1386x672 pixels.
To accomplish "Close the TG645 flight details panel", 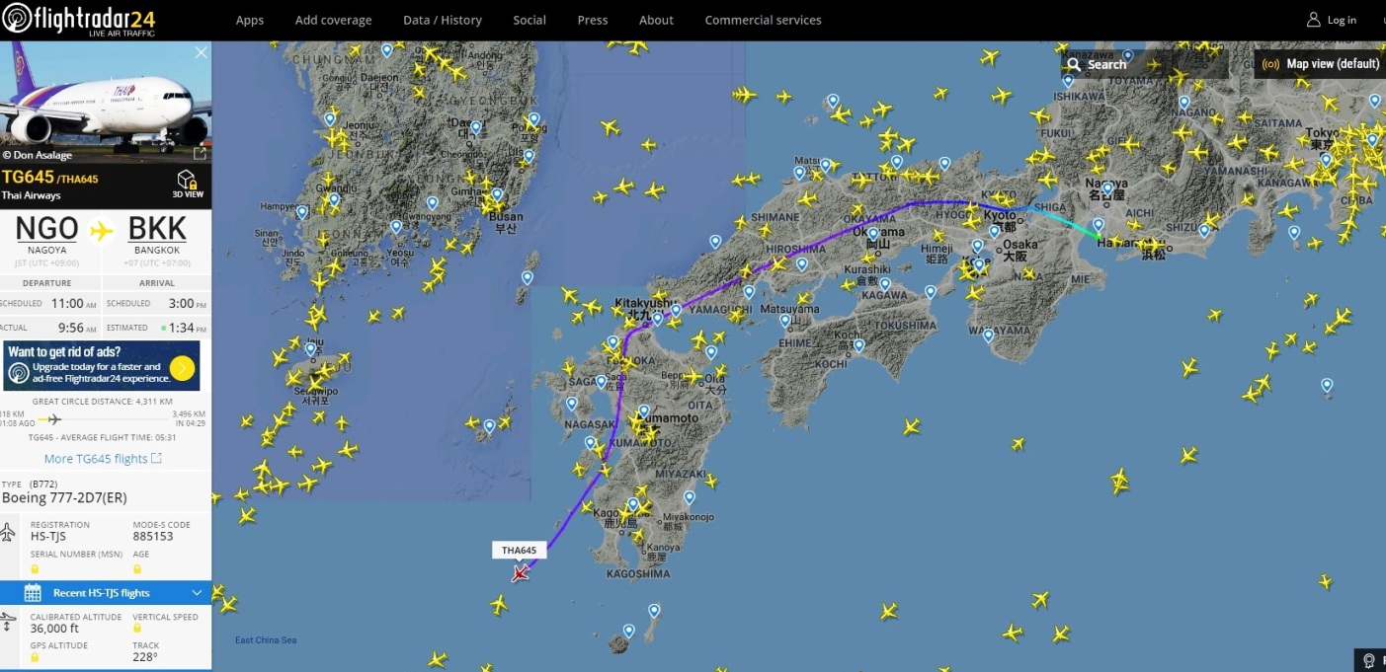I will [201, 52].
